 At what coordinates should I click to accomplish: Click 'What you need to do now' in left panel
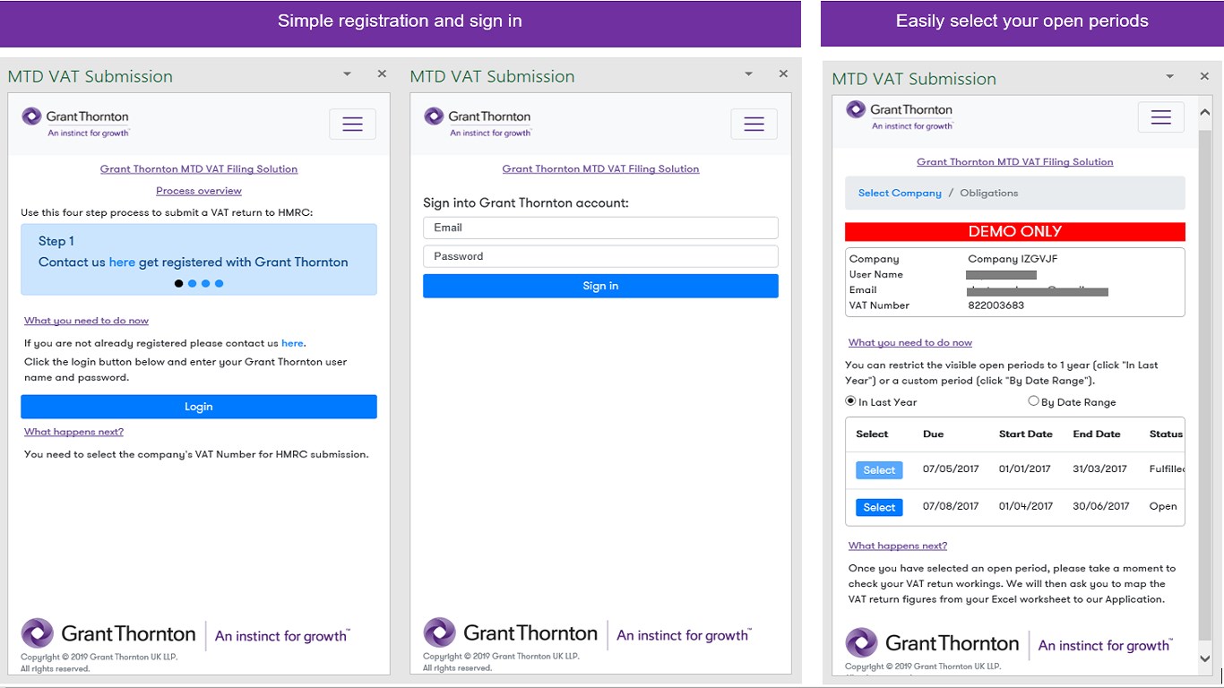pyautogui.click(x=86, y=321)
